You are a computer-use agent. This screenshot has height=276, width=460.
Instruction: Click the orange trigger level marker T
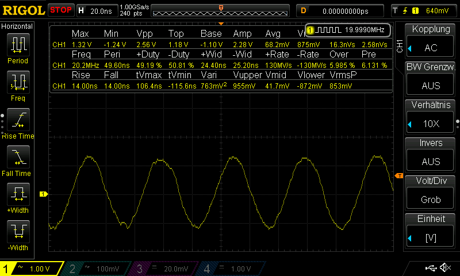pos(399,176)
